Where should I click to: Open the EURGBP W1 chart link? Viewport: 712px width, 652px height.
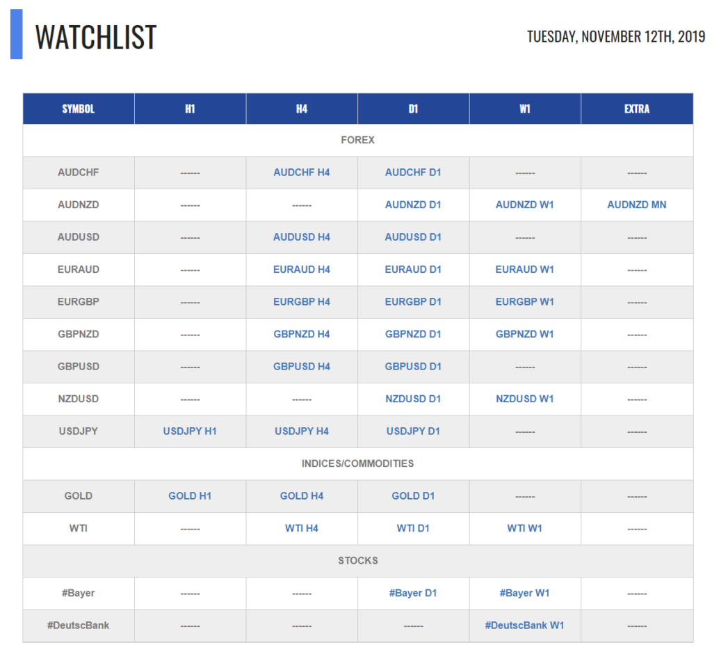(x=524, y=301)
